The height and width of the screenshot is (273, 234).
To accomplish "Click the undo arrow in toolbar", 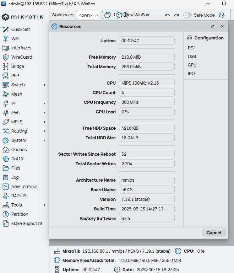I will click(167, 15).
